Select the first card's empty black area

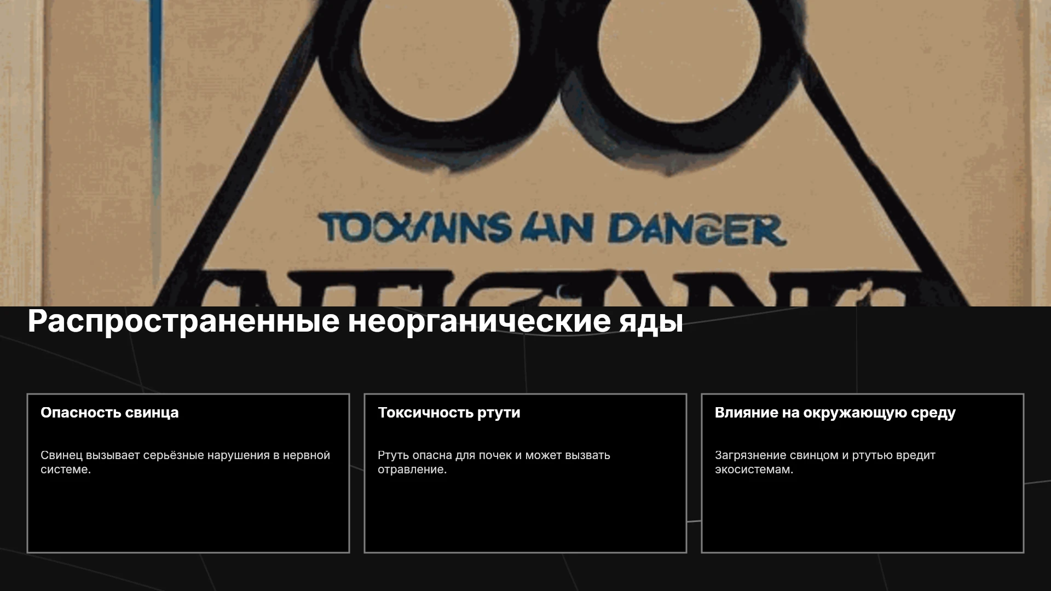pos(188,514)
